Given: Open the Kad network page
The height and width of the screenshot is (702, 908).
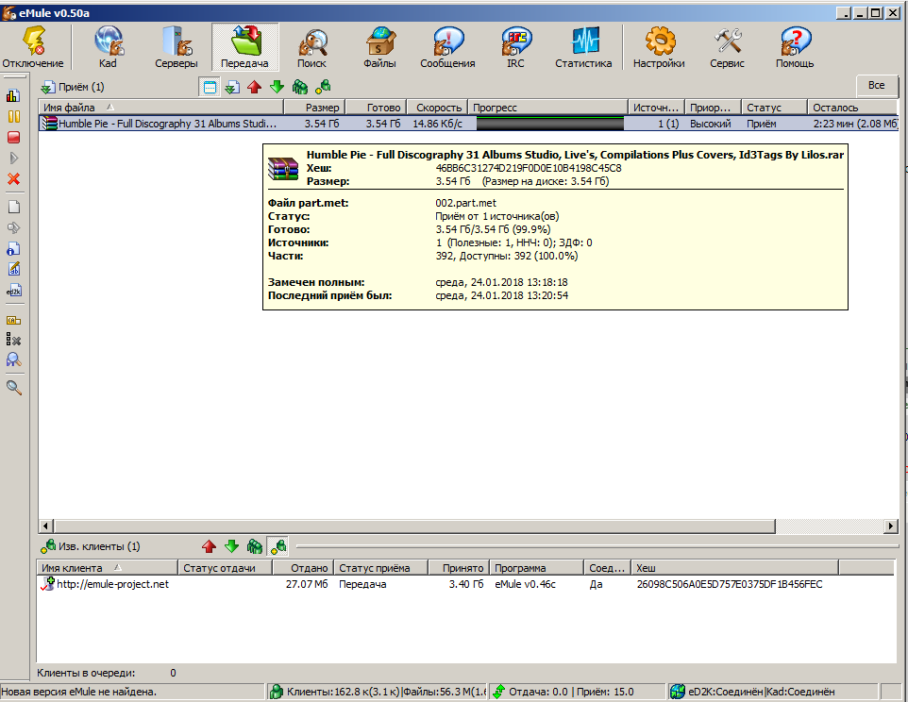Looking at the screenshot, I should point(108,47).
